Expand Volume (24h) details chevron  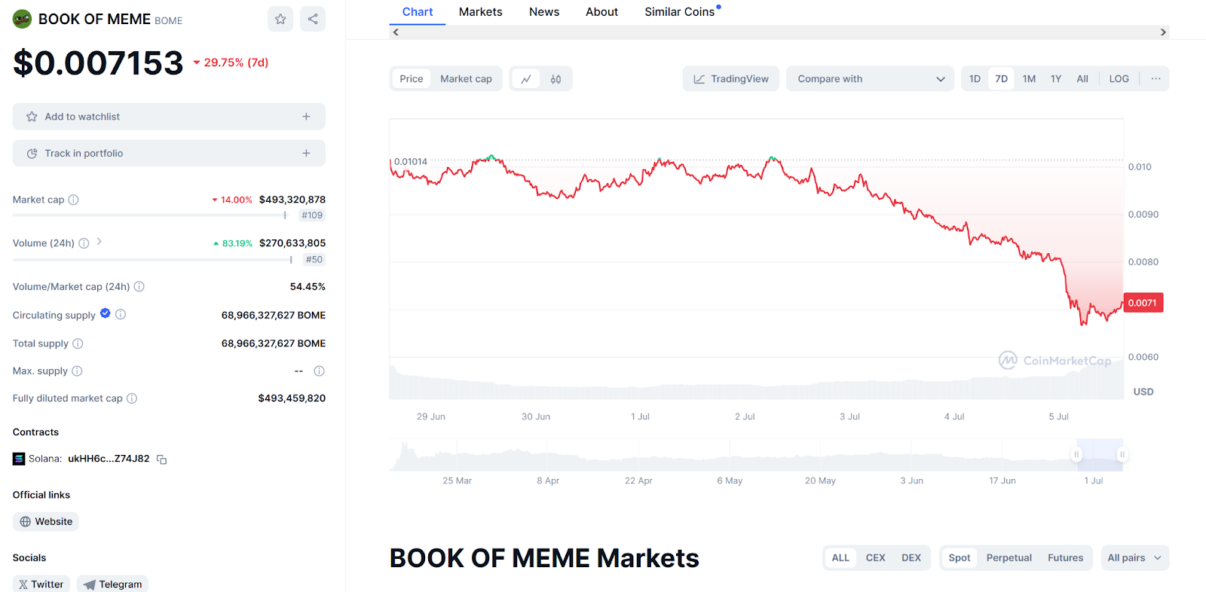tap(99, 242)
